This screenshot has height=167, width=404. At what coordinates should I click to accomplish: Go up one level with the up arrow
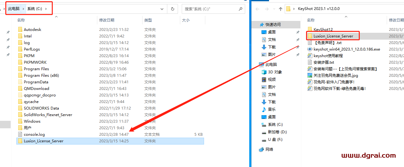pyautogui.click(x=281, y=9)
